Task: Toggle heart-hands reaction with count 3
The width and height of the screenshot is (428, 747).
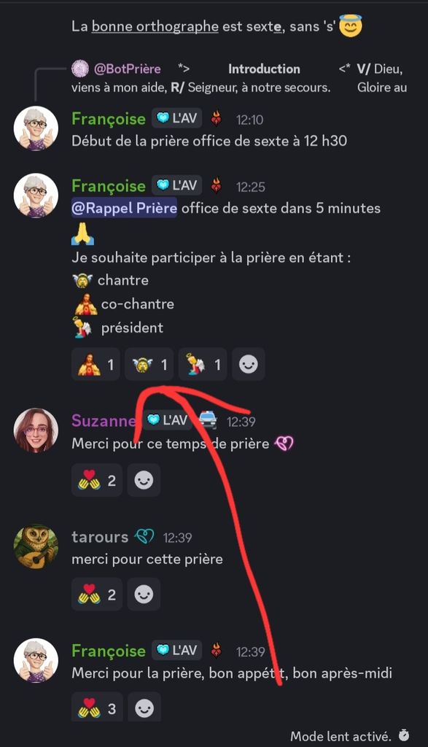Action: click(97, 708)
